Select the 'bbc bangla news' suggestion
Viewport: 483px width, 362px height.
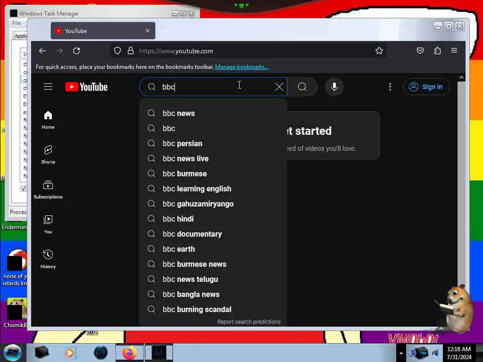213,294
